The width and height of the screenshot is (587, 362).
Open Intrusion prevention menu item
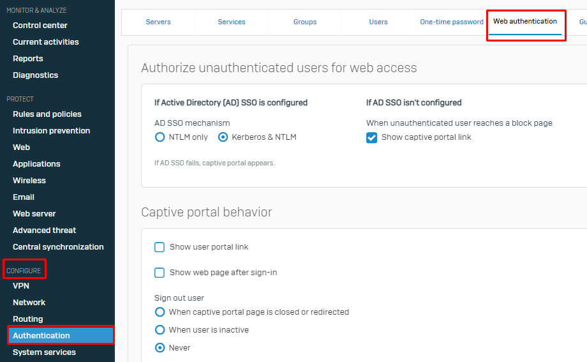point(51,131)
